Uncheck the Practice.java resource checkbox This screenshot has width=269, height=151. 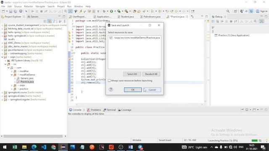click(x=111, y=37)
